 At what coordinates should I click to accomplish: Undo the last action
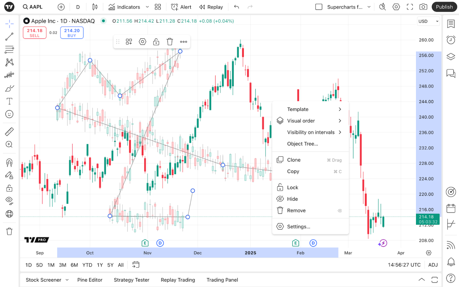point(236,7)
